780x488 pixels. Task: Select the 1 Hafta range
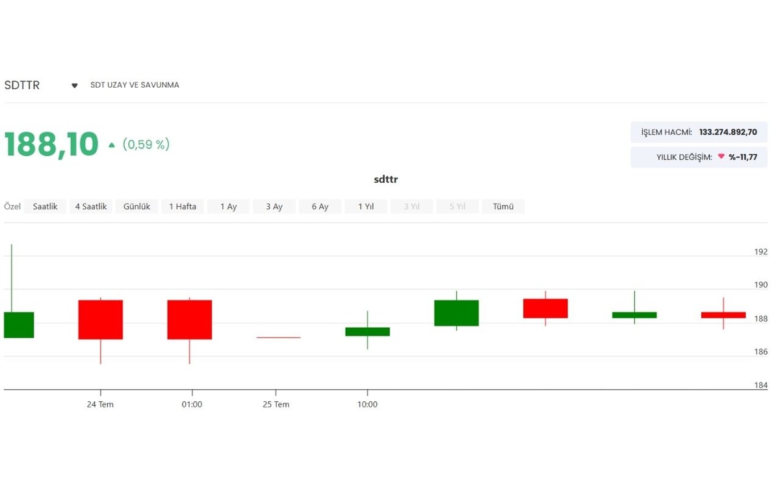[x=183, y=206]
